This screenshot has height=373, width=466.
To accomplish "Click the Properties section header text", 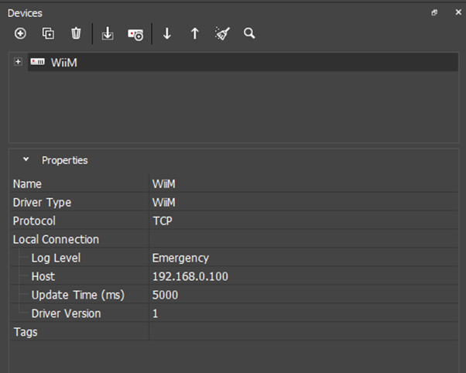I will [x=65, y=160].
